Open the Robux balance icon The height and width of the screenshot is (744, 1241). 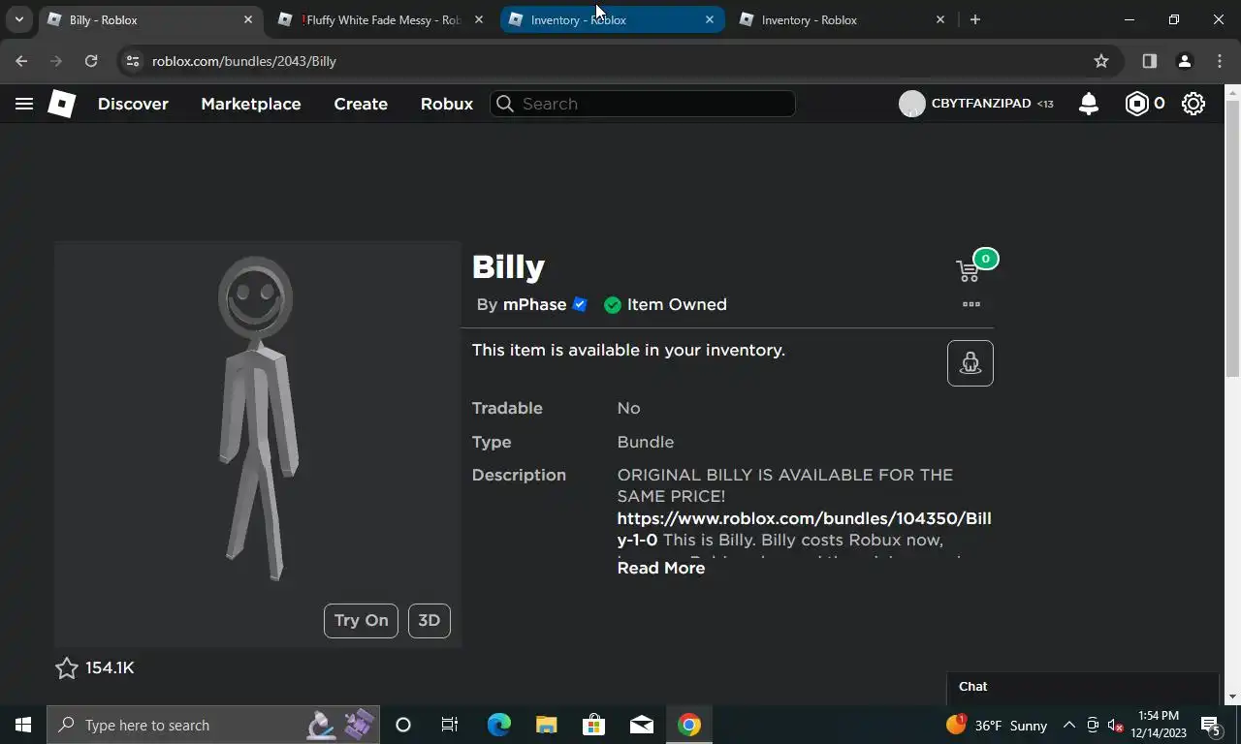point(1136,104)
